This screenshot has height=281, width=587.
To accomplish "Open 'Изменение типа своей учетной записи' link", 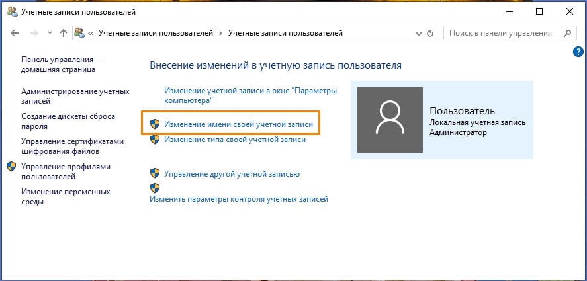I will [235, 140].
